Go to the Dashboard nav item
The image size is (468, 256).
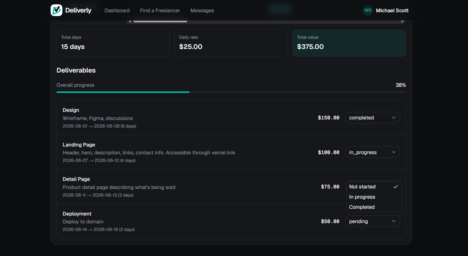(117, 10)
